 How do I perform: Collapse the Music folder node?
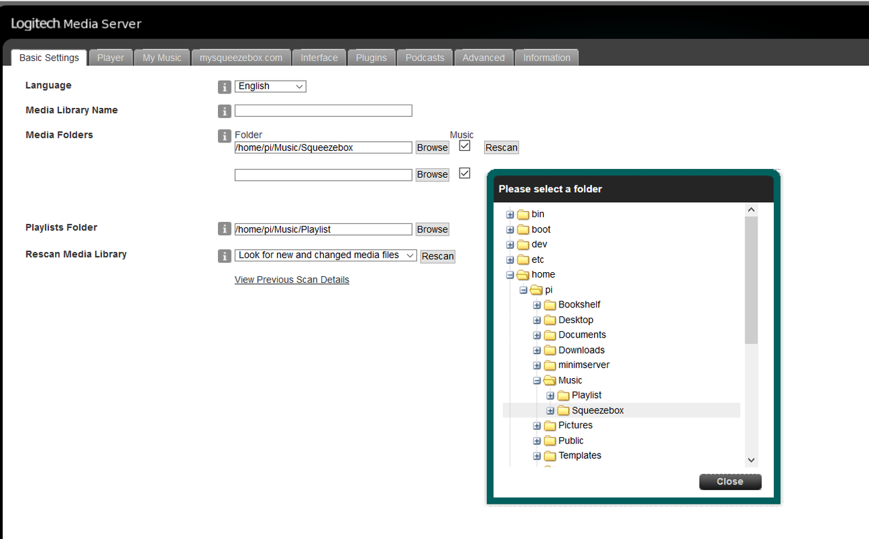point(537,381)
